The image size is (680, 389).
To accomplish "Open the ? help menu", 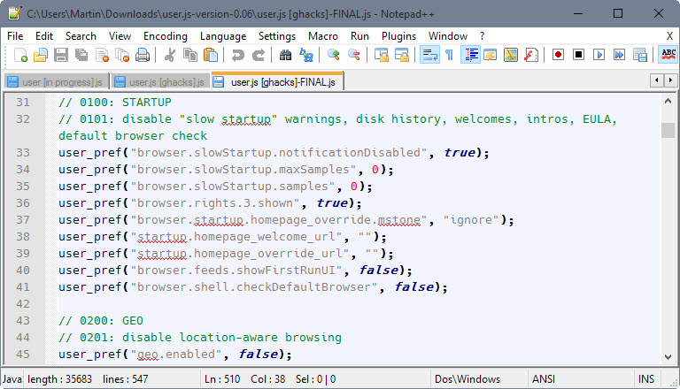I will (x=482, y=36).
